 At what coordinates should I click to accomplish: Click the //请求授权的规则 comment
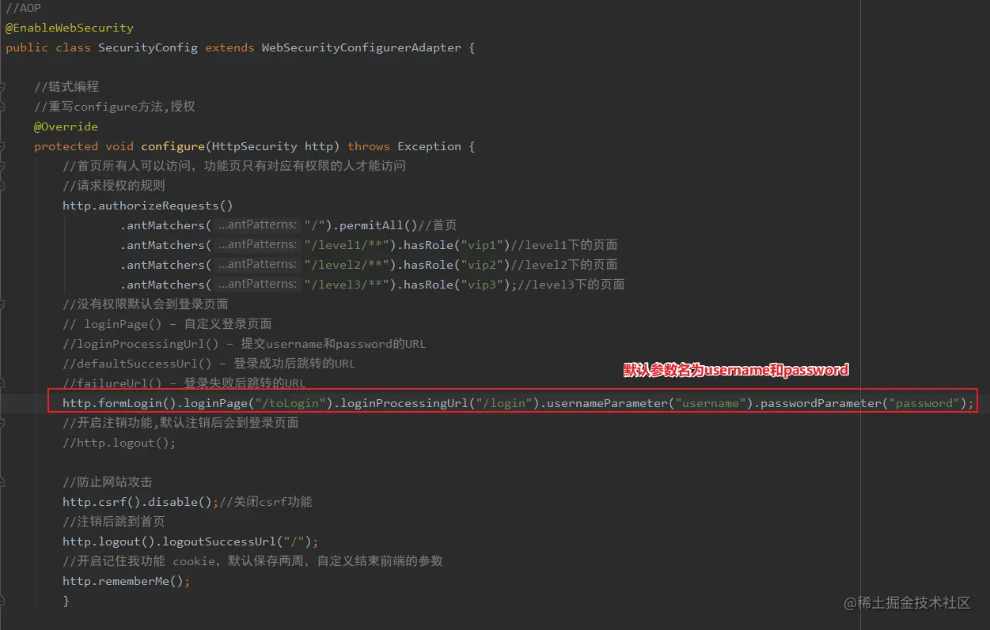tap(114, 186)
